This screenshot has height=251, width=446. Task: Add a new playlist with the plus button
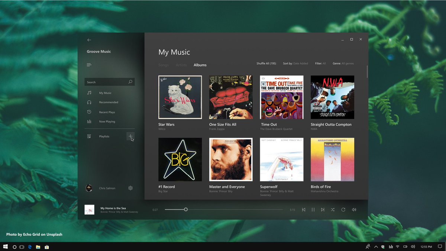point(130,136)
